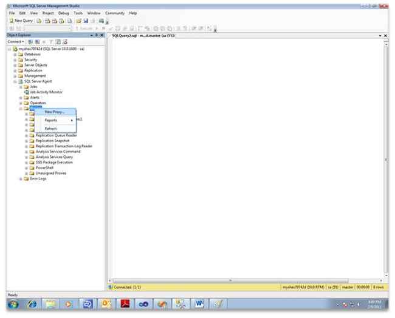This screenshot has width=395, height=318.
Task: Select Refresh in the context menu
Action: (x=55, y=129)
